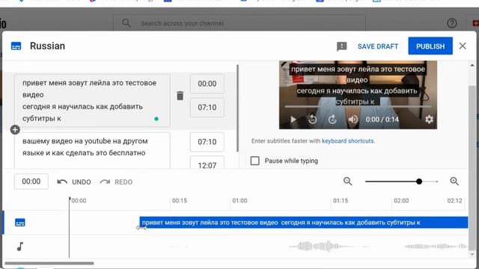Open the send feedback icon
Viewport: 479px width, 269px height.
coord(341,46)
